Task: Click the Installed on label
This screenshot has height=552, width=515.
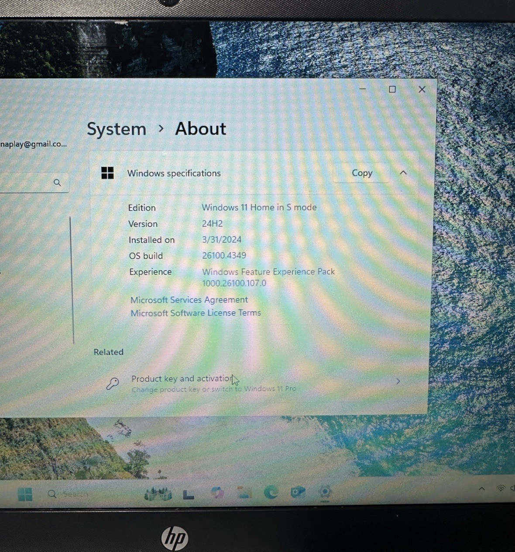Action: 151,240
